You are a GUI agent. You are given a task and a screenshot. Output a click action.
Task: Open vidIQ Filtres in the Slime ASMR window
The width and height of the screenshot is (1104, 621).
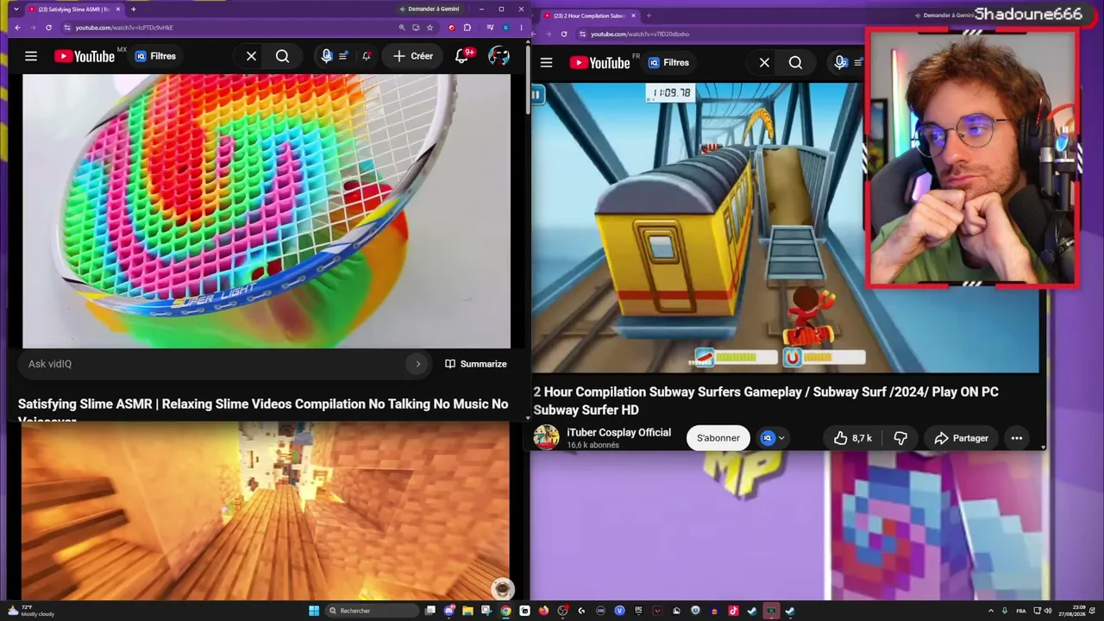pyautogui.click(x=155, y=56)
